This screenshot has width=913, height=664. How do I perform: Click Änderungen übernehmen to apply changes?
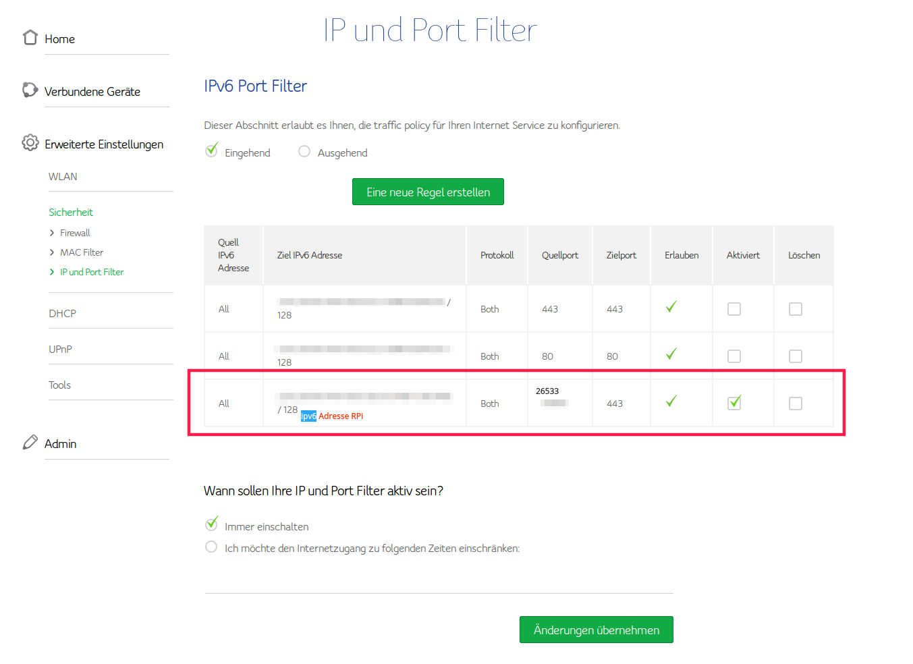coord(596,630)
